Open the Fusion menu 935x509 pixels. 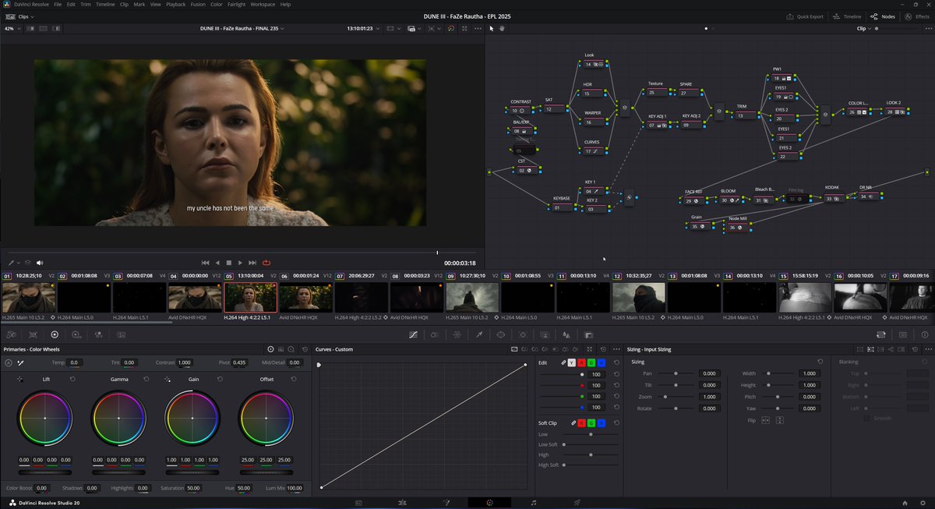197,4
